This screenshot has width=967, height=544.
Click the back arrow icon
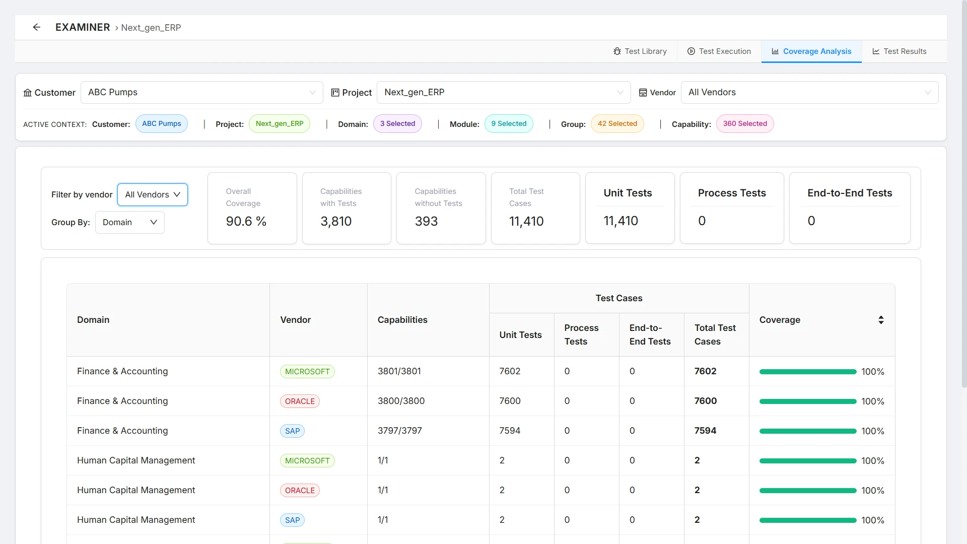pyautogui.click(x=36, y=27)
